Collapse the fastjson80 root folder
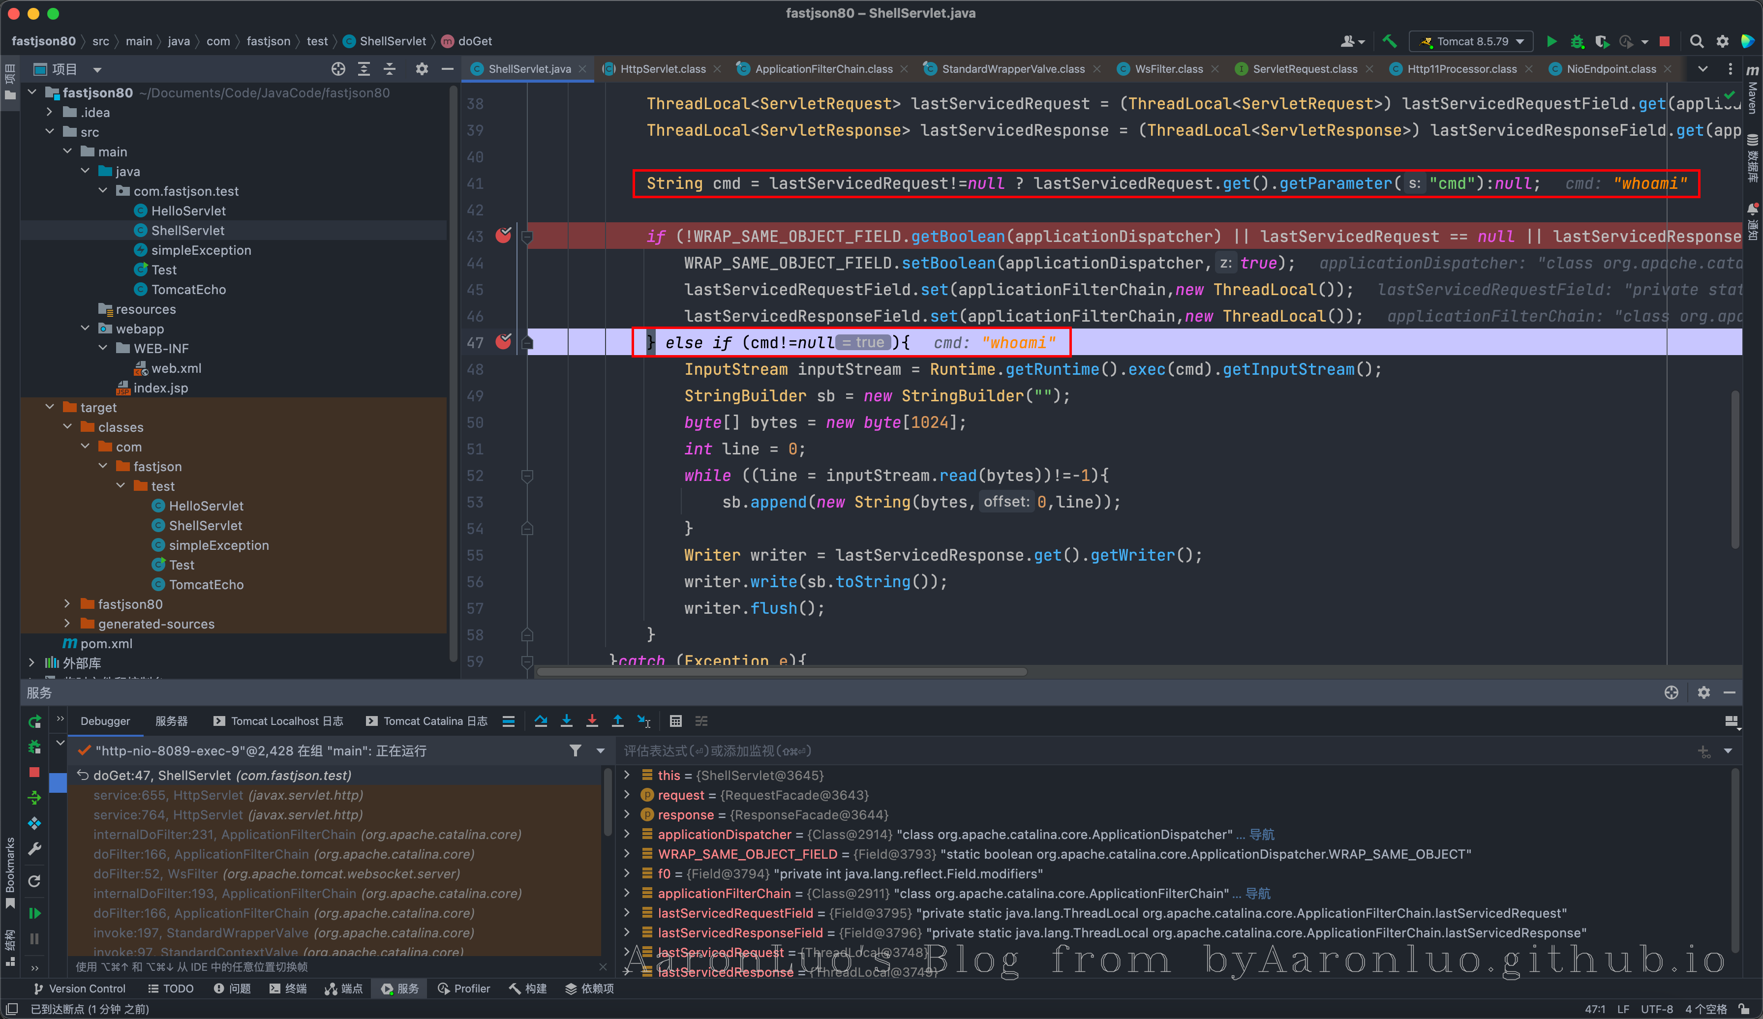This screenshot has width=1763, height=1019. (x=32, y=92)
